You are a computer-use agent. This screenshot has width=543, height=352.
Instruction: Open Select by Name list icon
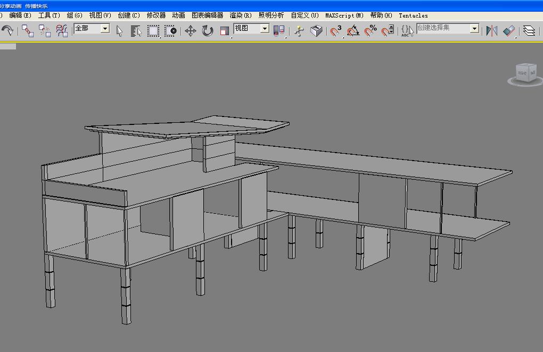pyautogui.click(x=136, y=31)
